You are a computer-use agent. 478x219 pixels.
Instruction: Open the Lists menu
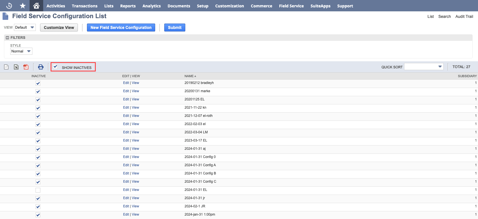click(109, 6)
